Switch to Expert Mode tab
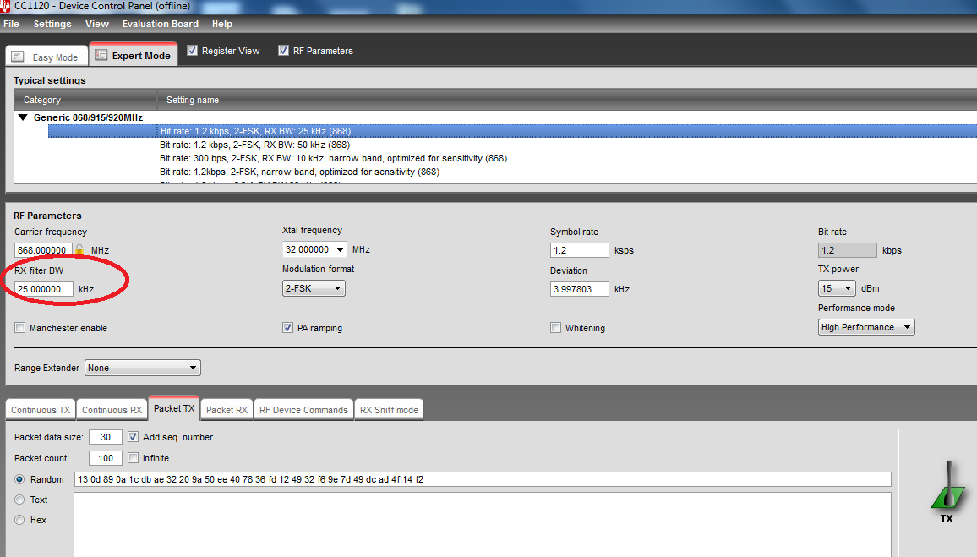 click(134, 54)
